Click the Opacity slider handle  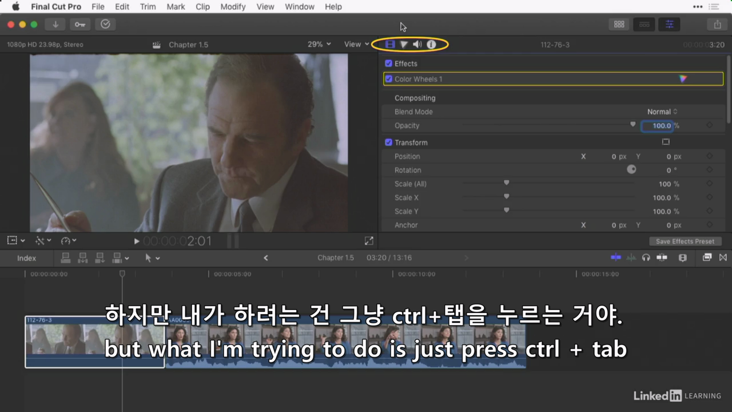(632, 124)
